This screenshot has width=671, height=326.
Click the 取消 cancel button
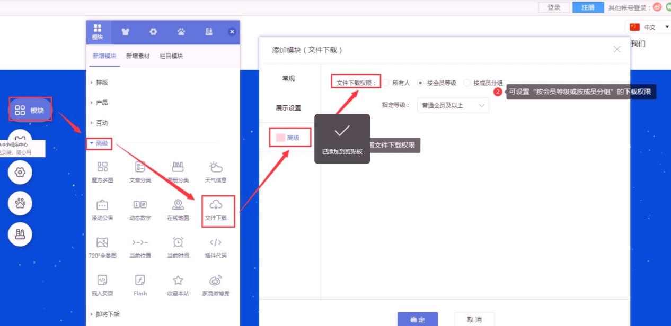[x=474, y=320]
